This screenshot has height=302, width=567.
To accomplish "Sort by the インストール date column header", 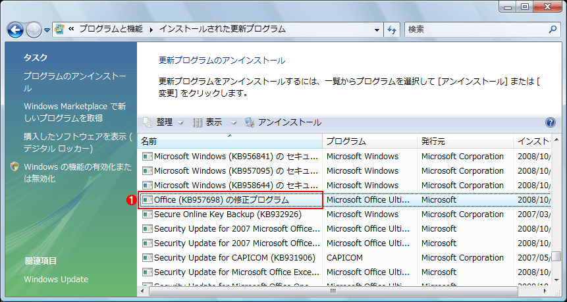I will [532, 141].
